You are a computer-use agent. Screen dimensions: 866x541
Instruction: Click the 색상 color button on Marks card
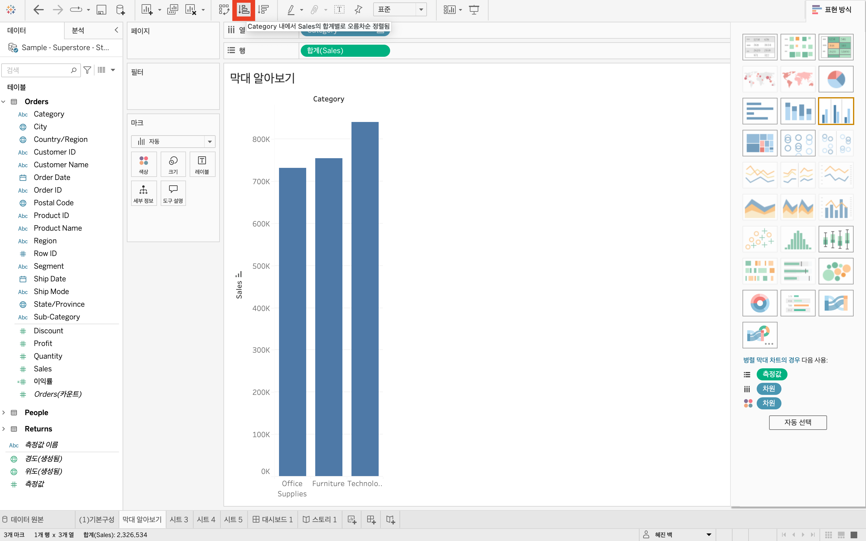[x=143, y=164]
